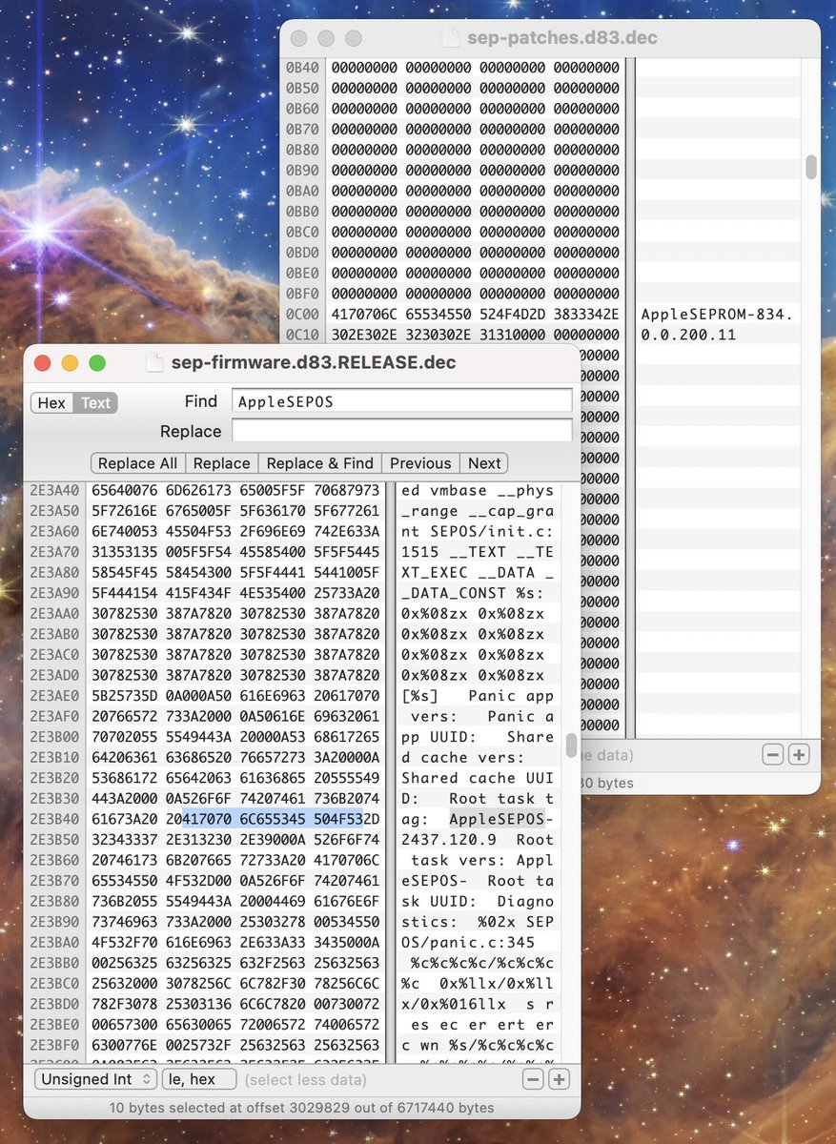The image size is (836, 1144).
Task: Open the Unsigned Int type dropdown
Action: (94, 1078)
